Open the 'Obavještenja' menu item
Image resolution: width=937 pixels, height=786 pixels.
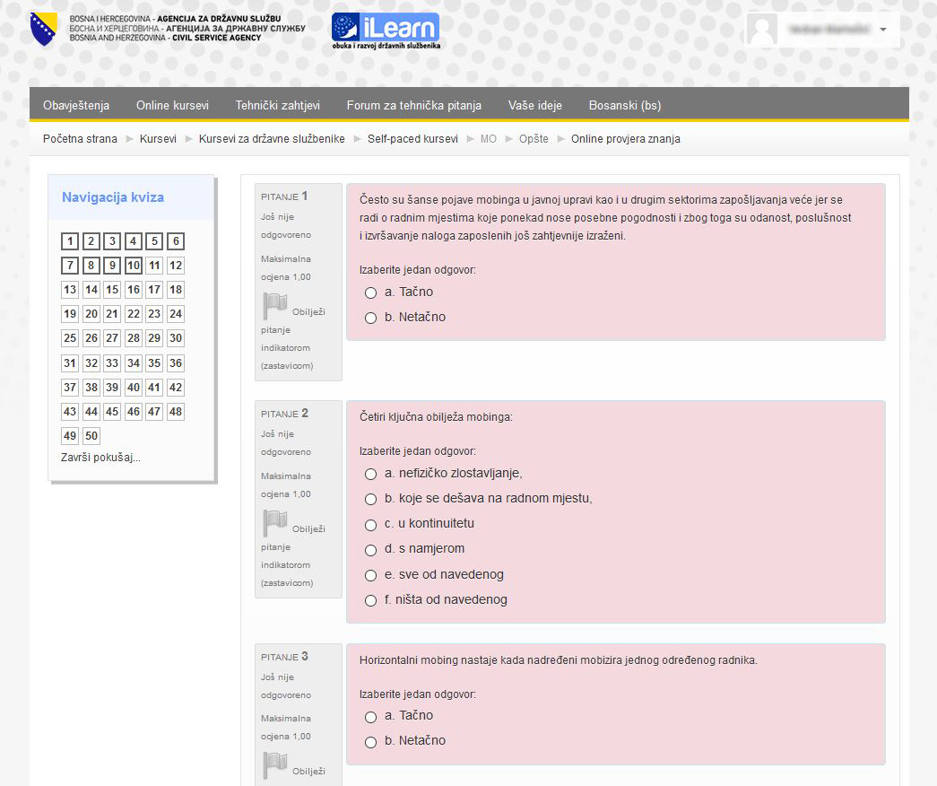(x=76, y=105)
